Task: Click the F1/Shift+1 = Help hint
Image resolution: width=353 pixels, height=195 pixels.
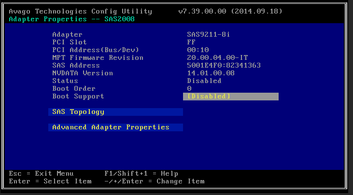Action: [141, 174]
